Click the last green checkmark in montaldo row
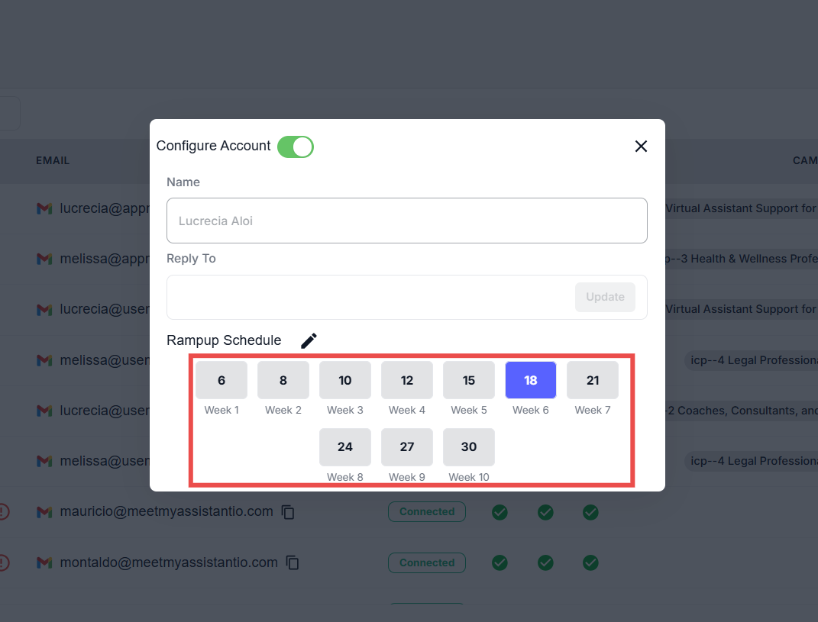This screenshot has width=818, height=622. 590,562
